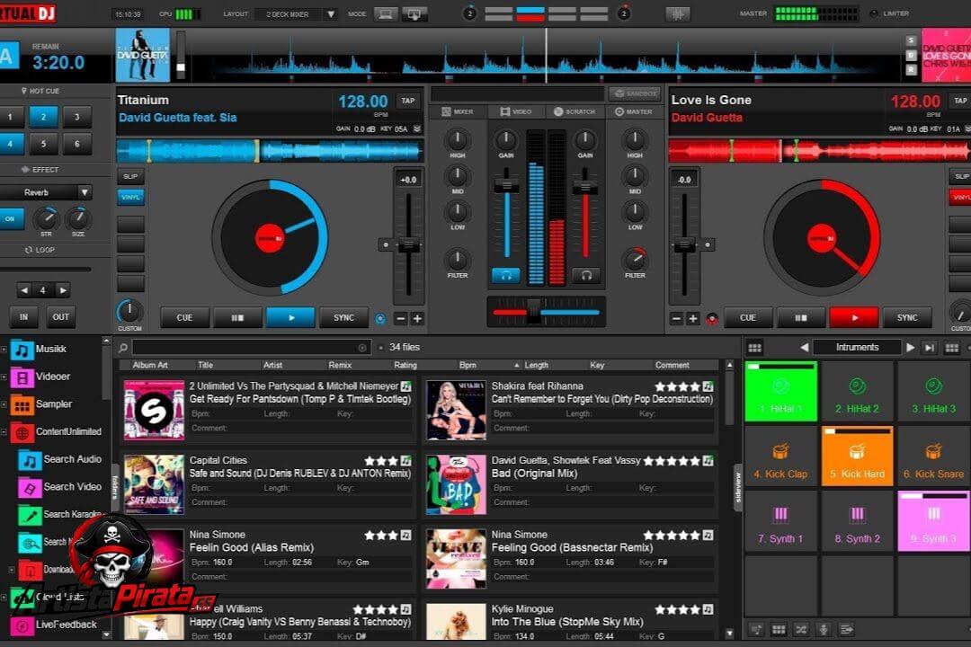The image size is (971, 647).
Task: Switch to the MIXER tab
Action: point(457,111)
